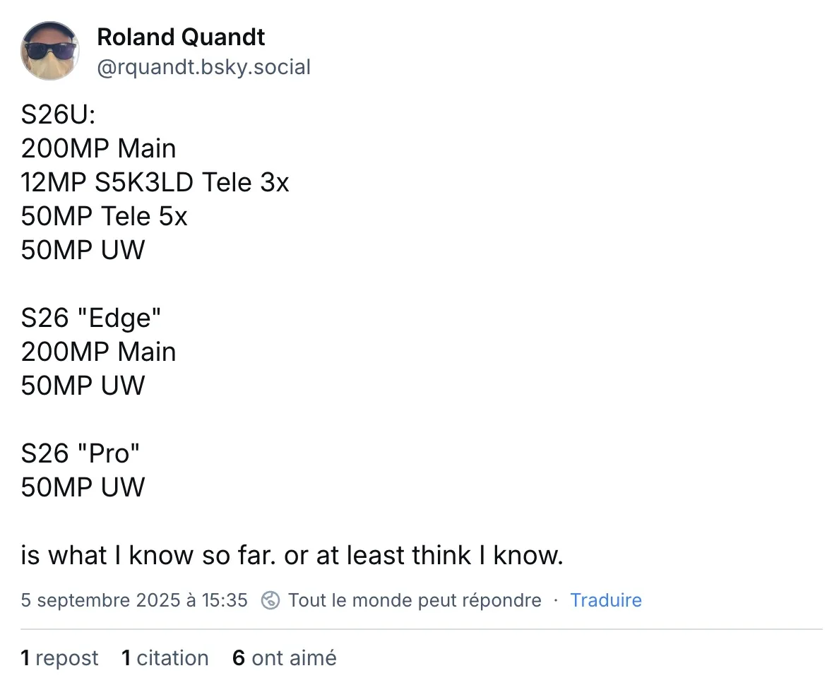Click the "is what I know so far" sentence
The width and height of the screenshot is (839, 685).
click(292, 556)
